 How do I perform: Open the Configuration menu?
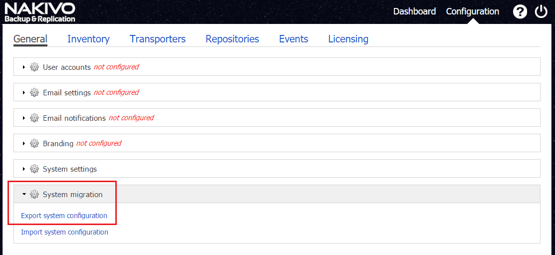pos(473,11)
